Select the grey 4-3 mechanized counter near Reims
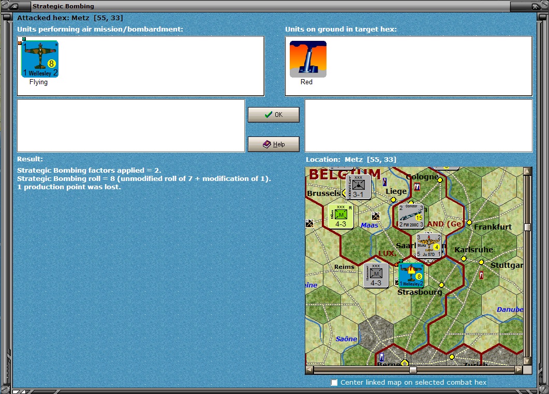 coord(376,276)
